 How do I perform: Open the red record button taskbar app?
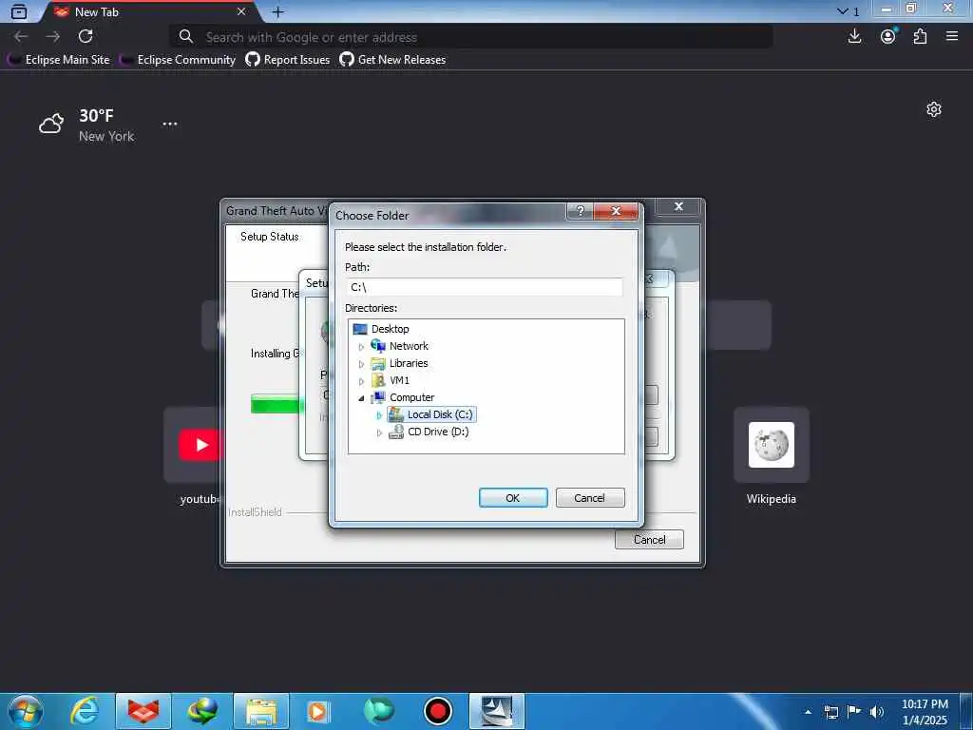(437, 711)
